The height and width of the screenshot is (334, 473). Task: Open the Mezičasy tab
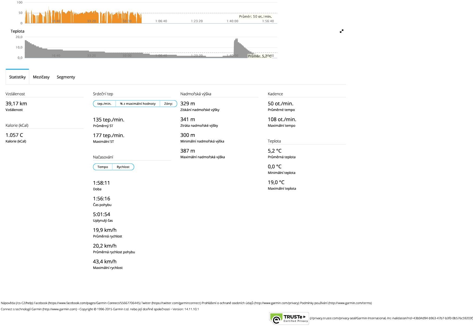(41, 77)
